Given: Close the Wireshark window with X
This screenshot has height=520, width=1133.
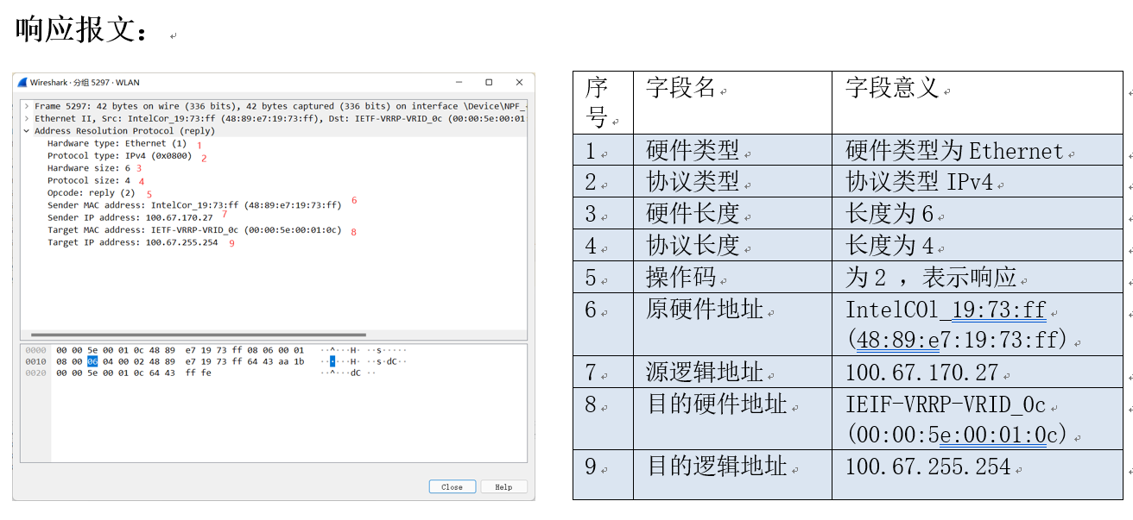Looking at the screenshot, I should pos(519,83).
